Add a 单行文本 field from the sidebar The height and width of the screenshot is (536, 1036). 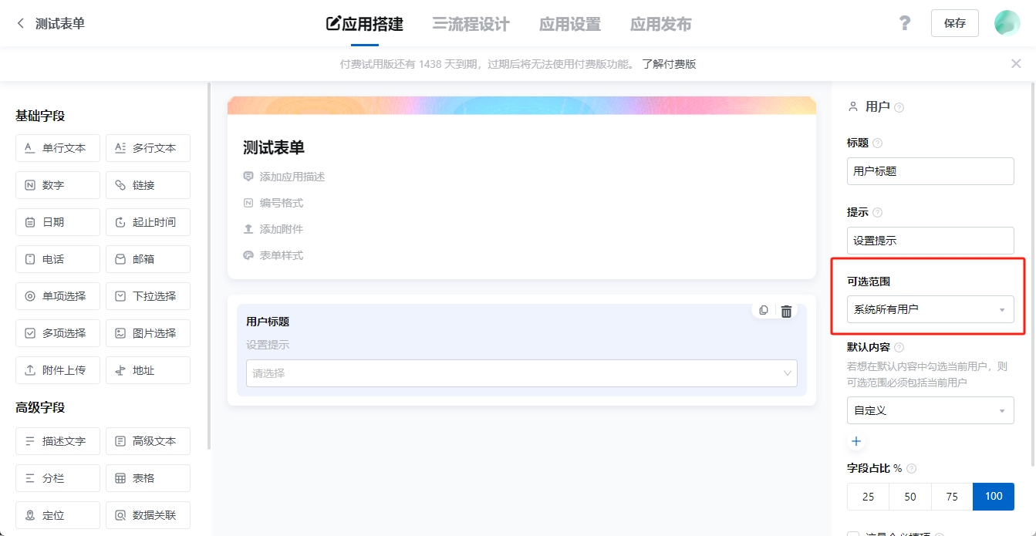pyautogui.click(x=57, y=147)
